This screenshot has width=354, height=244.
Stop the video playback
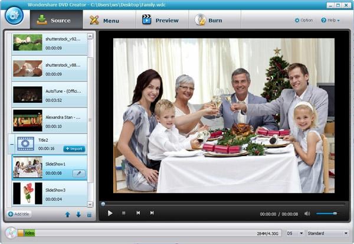(x=123, y=213)
